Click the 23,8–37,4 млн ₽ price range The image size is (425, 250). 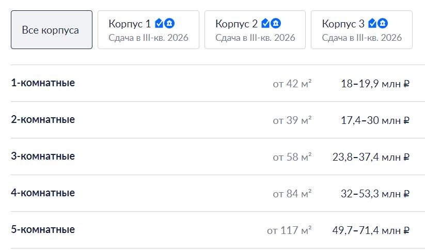tap(371, 157)
